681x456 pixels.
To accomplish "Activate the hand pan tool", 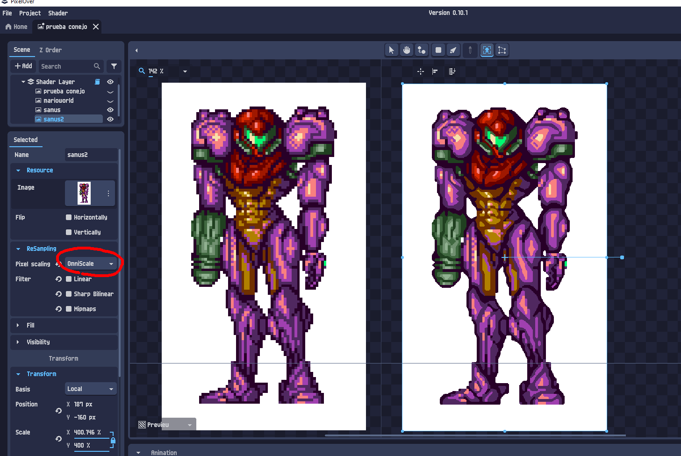I will tap(407, 50).
